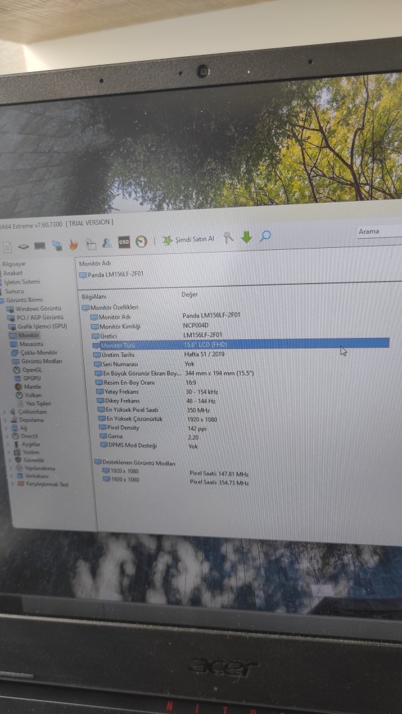Open the disk benchmark toolbar icon
Screen dimensions: 402x714
pos(23,247)
